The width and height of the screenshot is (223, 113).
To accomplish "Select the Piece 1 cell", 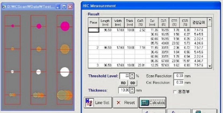I will 93,30.
